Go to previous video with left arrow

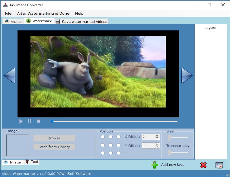click(x=10, y=76)
